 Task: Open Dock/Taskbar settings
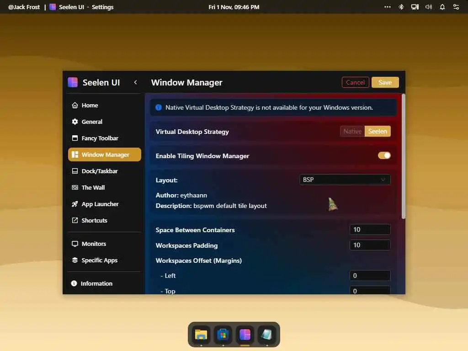pyautogui.click(x=105, y=171)
